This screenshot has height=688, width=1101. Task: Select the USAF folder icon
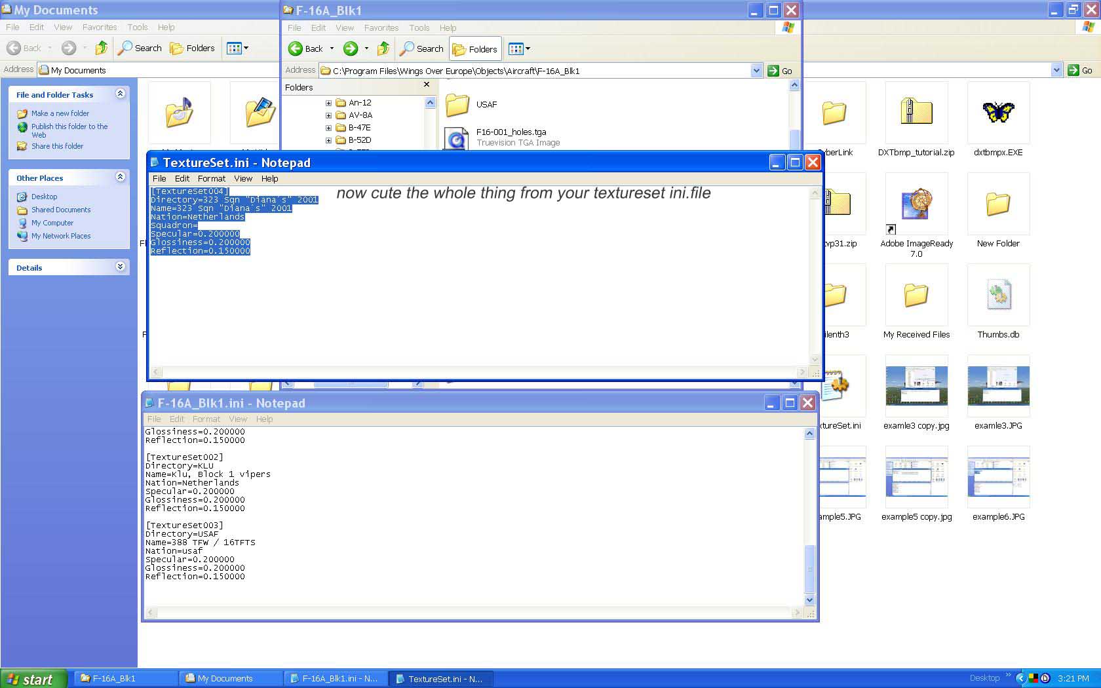tap(457, 105)
